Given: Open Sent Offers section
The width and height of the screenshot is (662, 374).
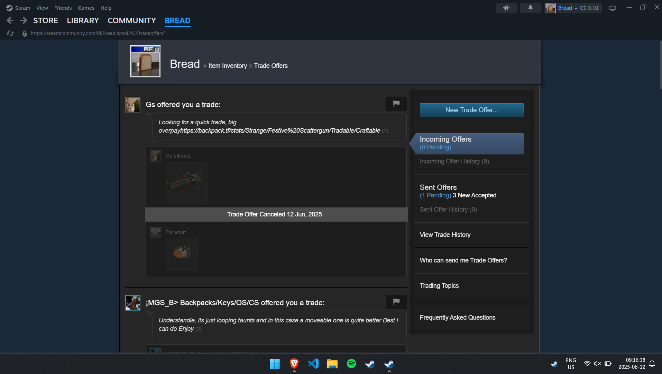Looking at the screenshot, I should click(438, 187).
